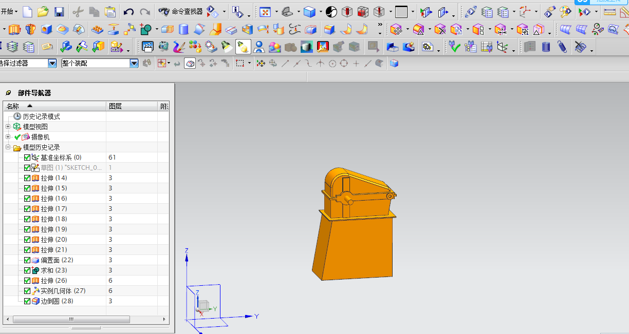The width and height of the screenshot is (629, 334).
Task: Click the Undo arrow icon
Action: (x=128, y=11)
